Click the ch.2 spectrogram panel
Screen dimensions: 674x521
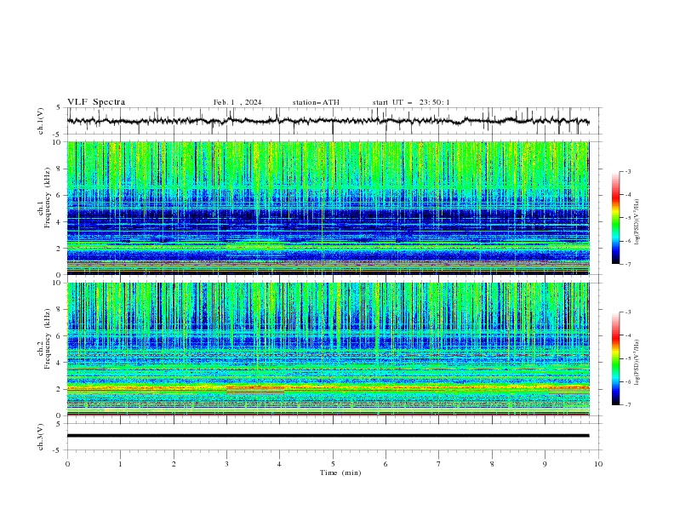[x=328, y=349]
